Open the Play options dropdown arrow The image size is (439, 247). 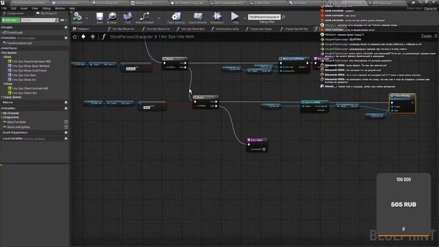tap(244, 19)
